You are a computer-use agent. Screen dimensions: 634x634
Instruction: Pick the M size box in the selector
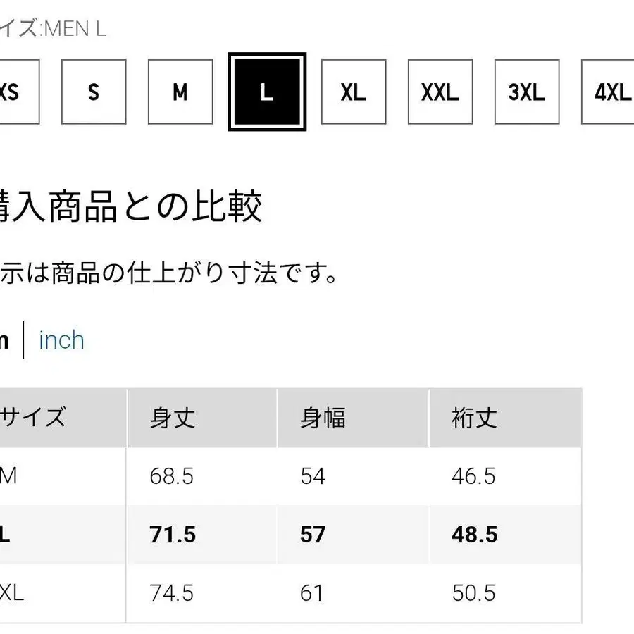point(180,92)
